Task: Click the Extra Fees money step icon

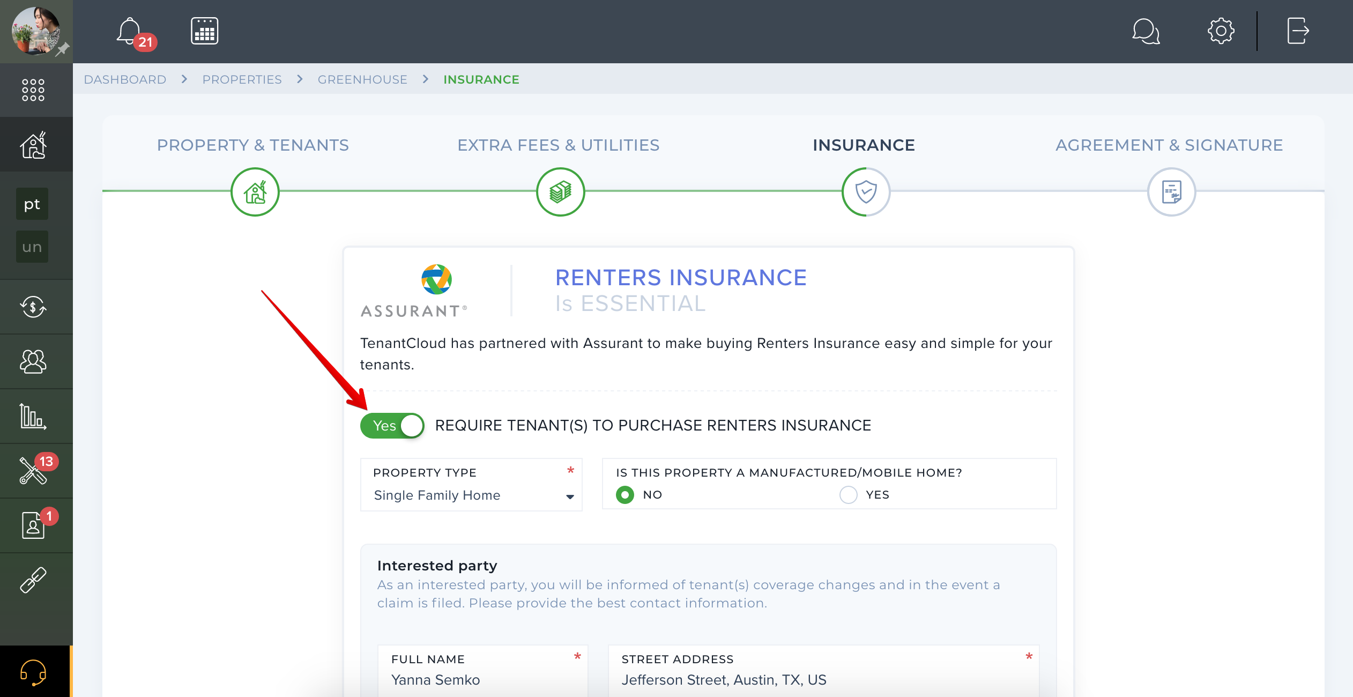Action: pyautogui.click(x=561, y=192)
